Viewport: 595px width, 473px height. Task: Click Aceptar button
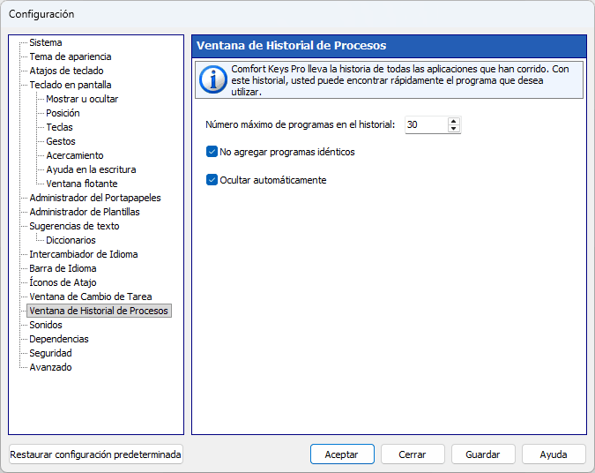tap(342, 454)
